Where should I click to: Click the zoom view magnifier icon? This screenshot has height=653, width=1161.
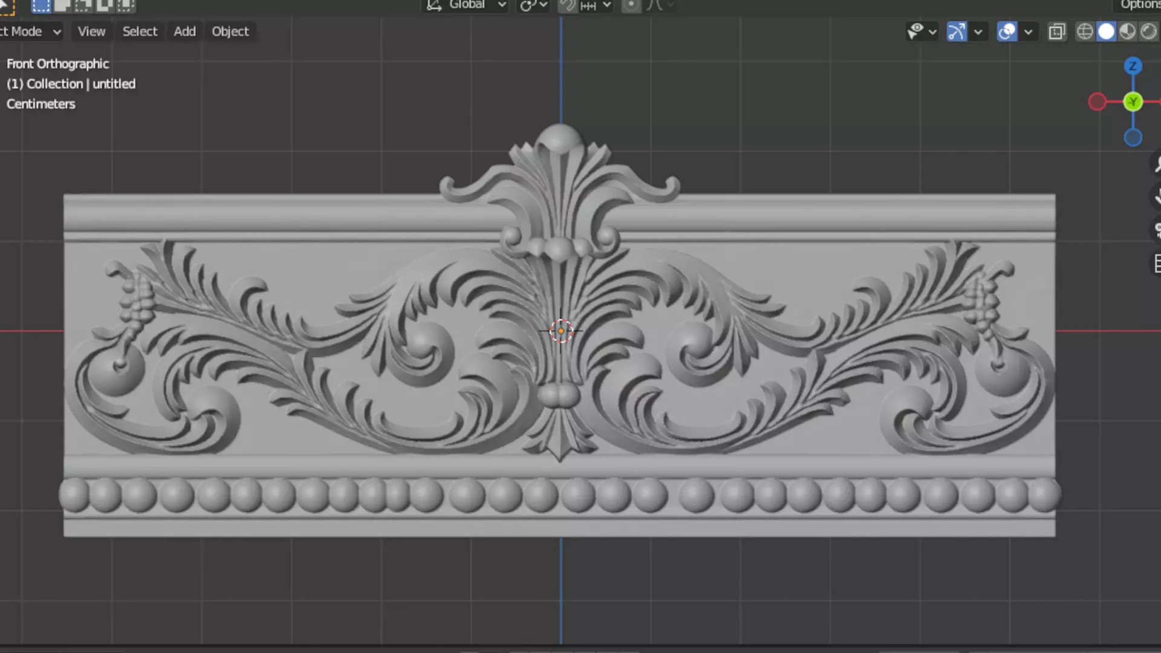pyautogui.click(x=1156, y=164)
